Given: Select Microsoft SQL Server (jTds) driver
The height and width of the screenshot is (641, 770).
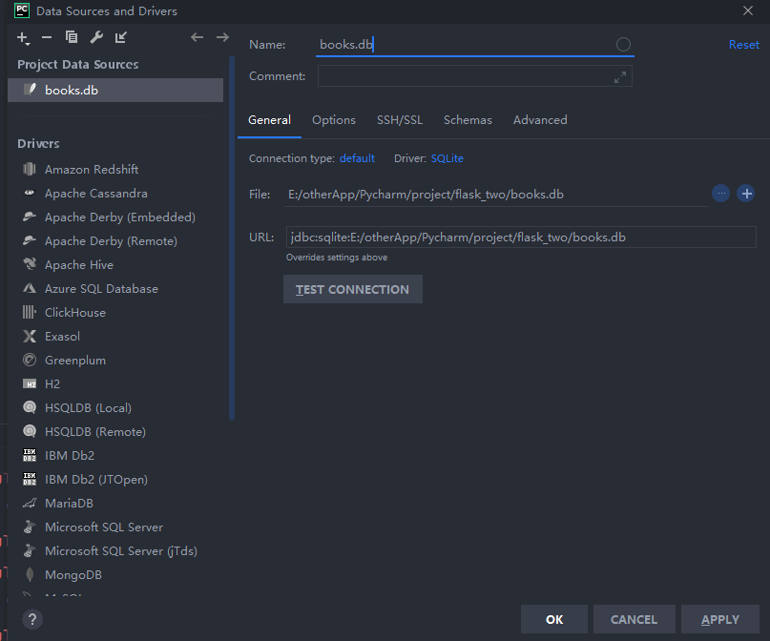Looking at the screenshot, I should coord(115,550).
